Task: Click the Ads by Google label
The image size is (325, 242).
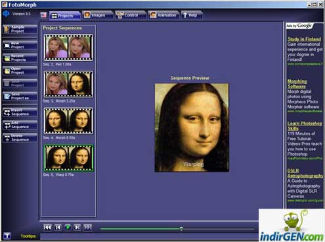Action: tap(299, 26)
